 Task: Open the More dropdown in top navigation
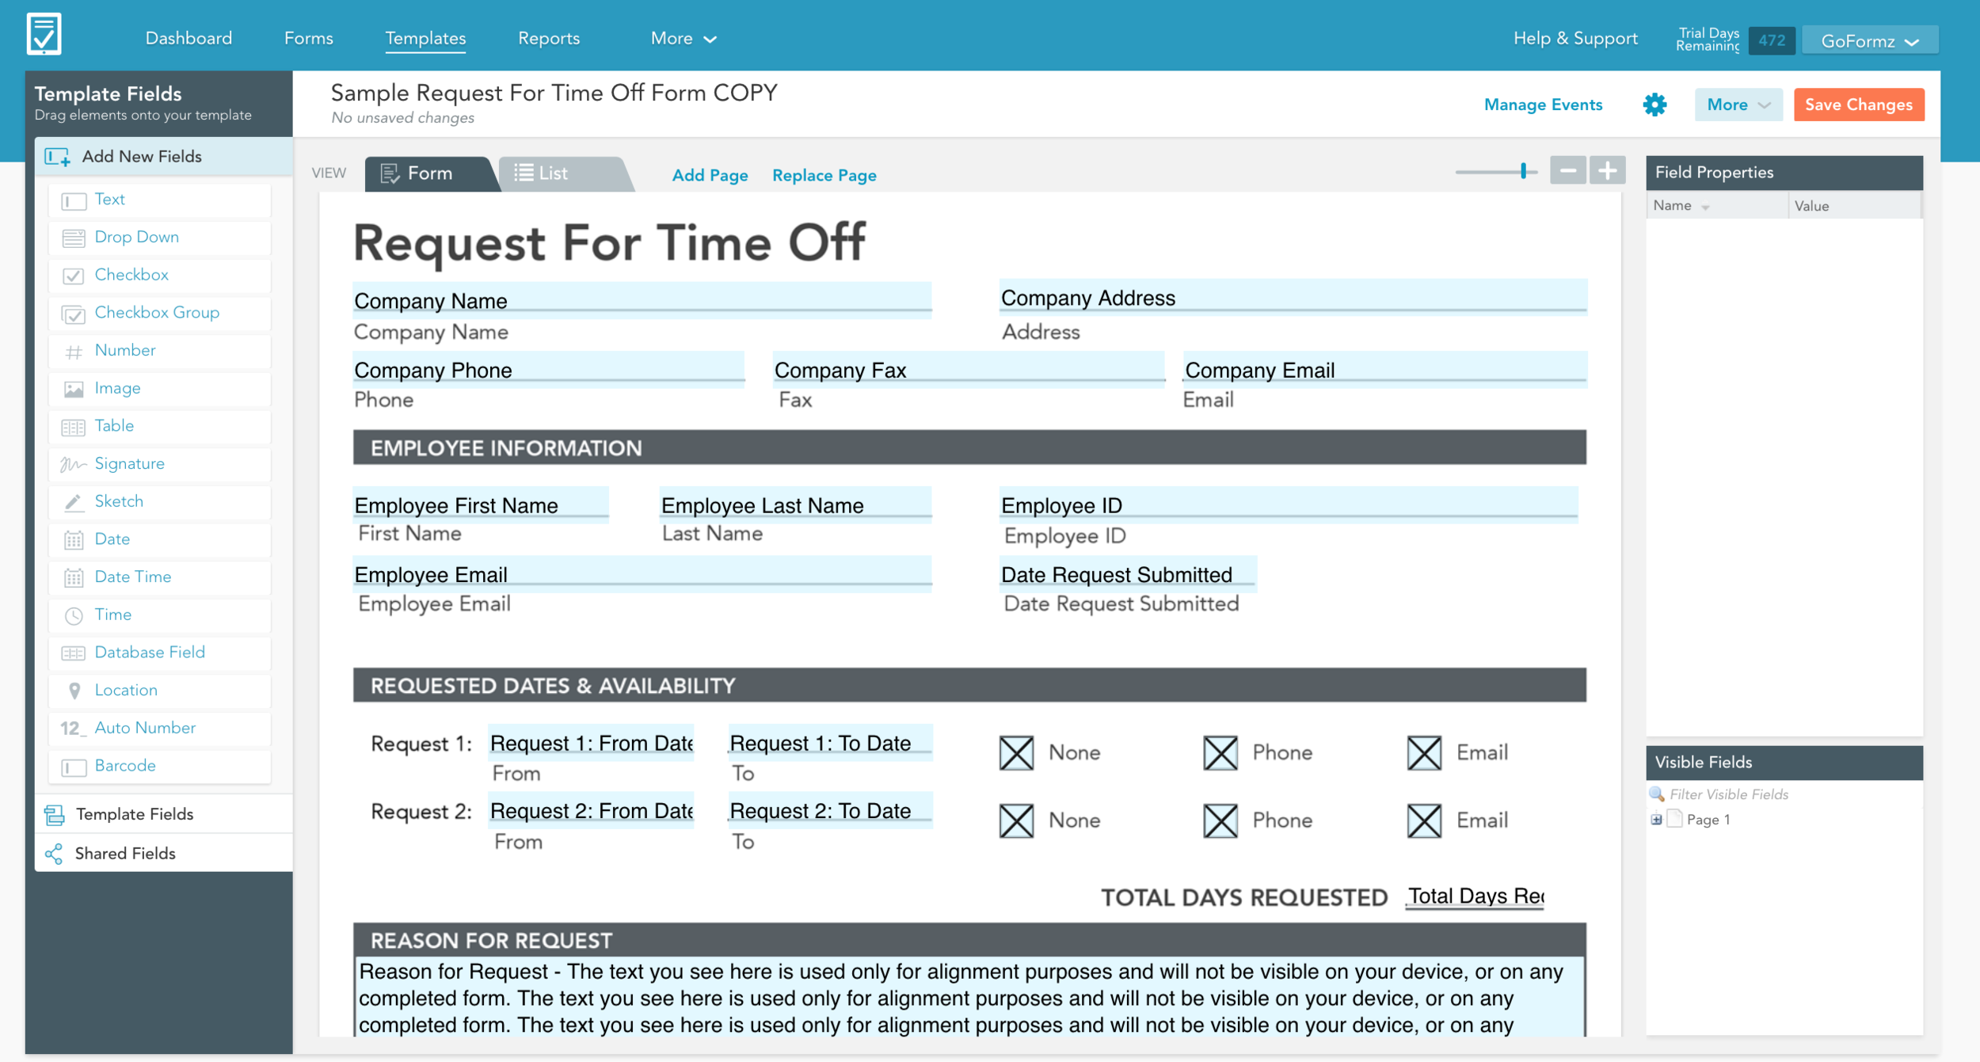tap(683, 38)
